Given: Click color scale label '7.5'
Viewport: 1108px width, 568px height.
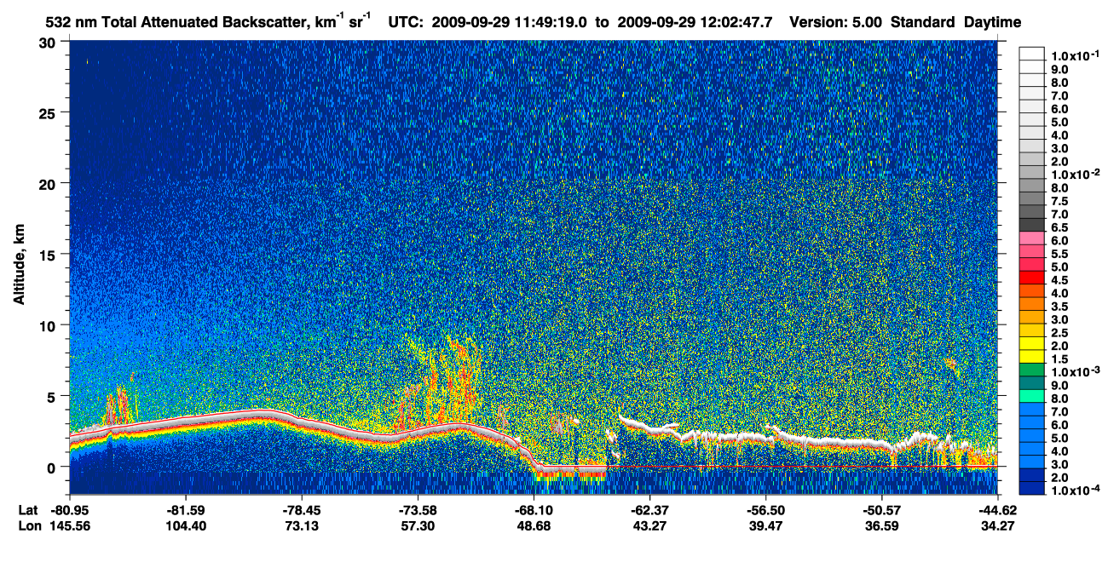Looking at the screenshot, I should pos(1060,200).
